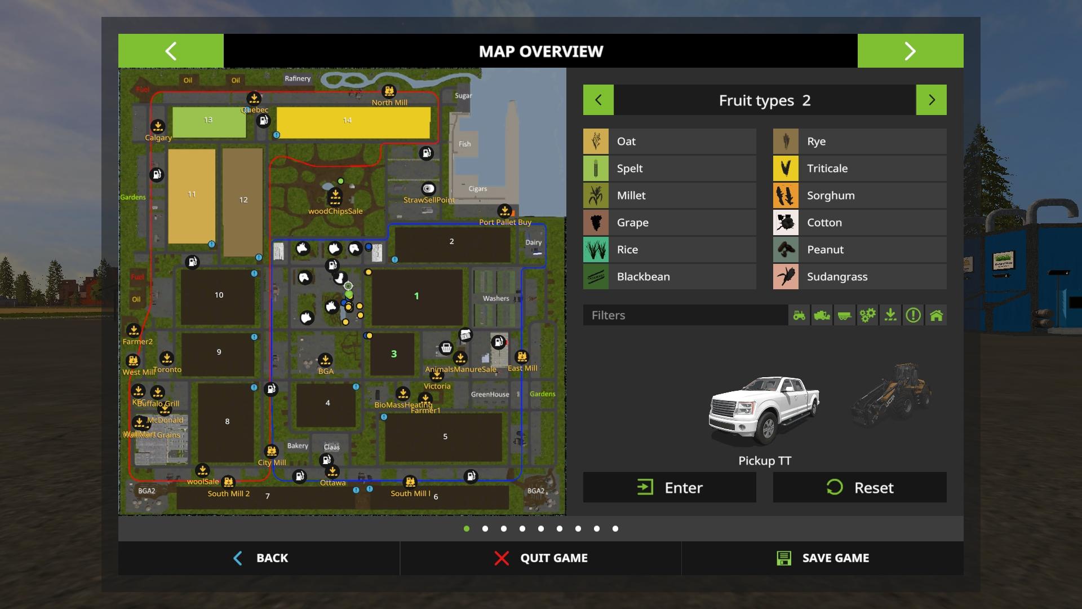Toggle the combine harvester filter
The height and width of the screenshot is (609, 1082).
tap(822, 315)
